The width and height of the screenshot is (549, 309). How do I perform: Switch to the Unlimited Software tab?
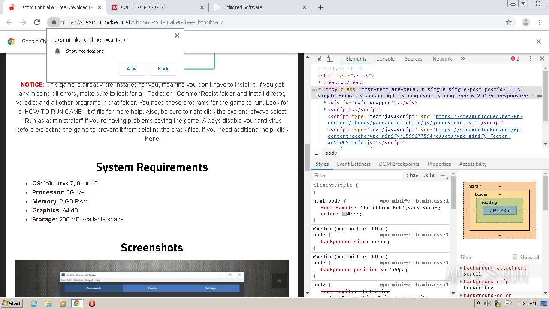coord(260,7)
